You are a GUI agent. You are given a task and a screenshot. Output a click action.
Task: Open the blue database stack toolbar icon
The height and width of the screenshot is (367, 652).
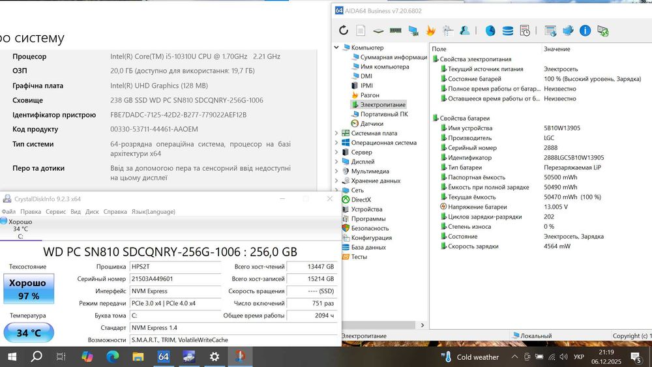508,31
